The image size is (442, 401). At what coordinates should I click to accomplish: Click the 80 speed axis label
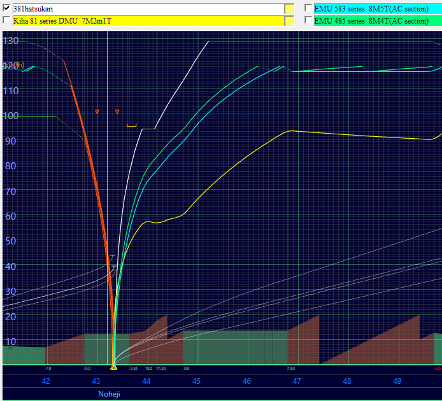click(11, 165)
